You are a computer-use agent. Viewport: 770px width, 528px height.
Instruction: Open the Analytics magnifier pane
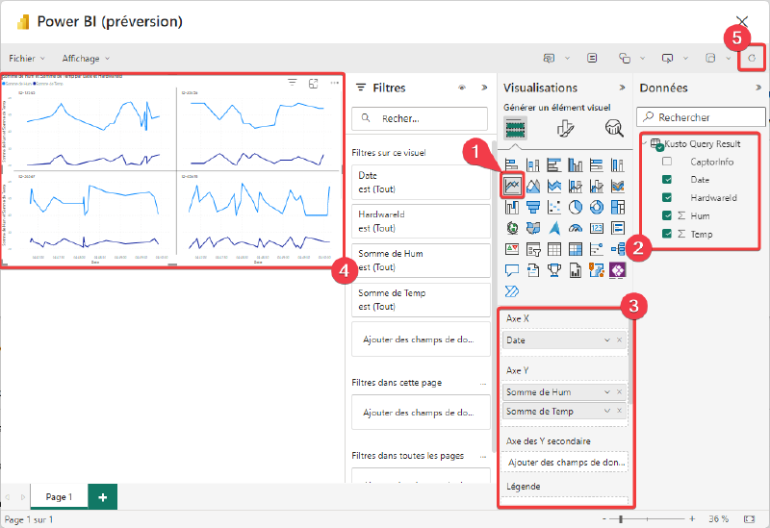coord(614,129)
